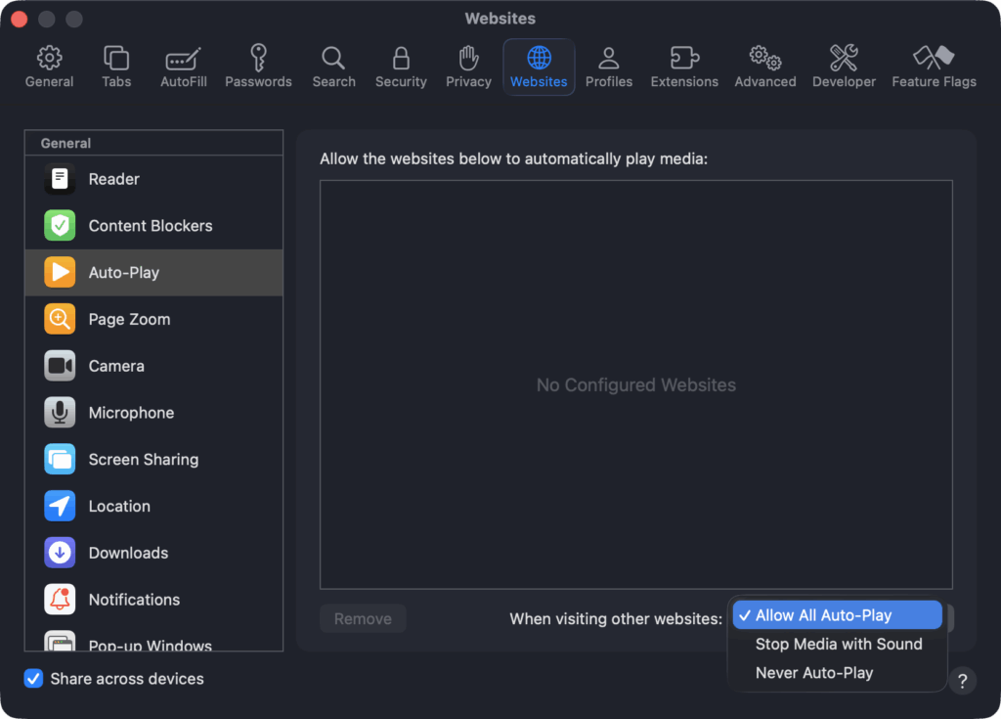The width and height of the screenshot is (1001, 719).
Task: Open the Reader sidebar icon
Action: point(60,179)
